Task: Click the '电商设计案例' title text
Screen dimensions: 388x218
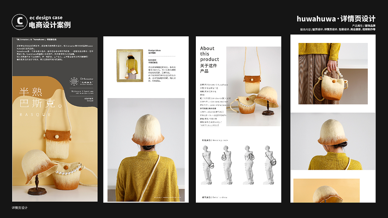Action: point(50,25)
